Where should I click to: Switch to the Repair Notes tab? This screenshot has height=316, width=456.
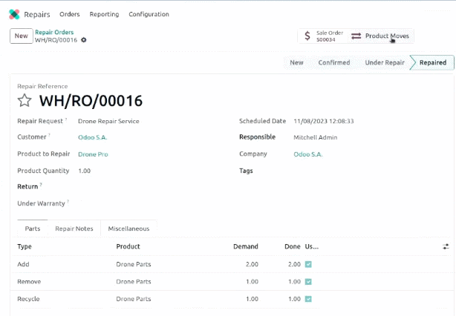click(x=74, y=228)
